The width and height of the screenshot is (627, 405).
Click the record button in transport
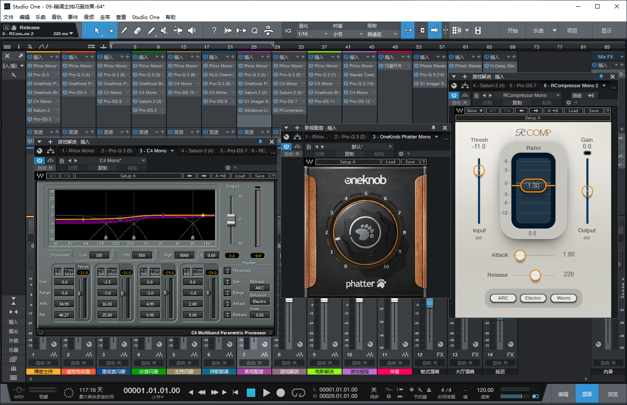[280, 393]
